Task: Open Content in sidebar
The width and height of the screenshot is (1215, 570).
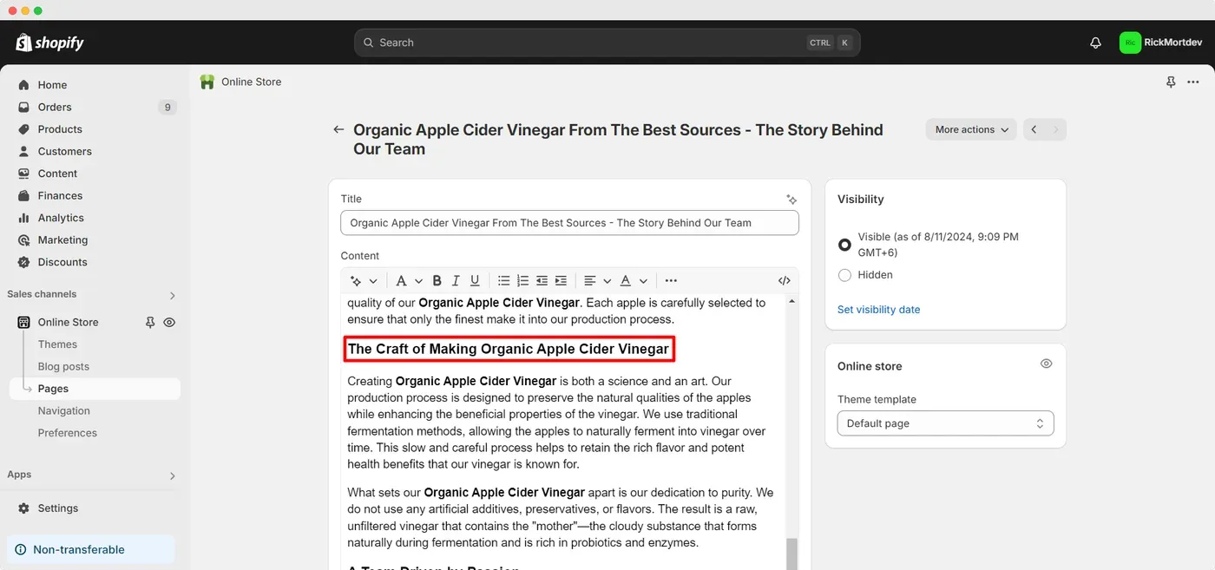Action: pyautogui.click(x=57, y=174)
